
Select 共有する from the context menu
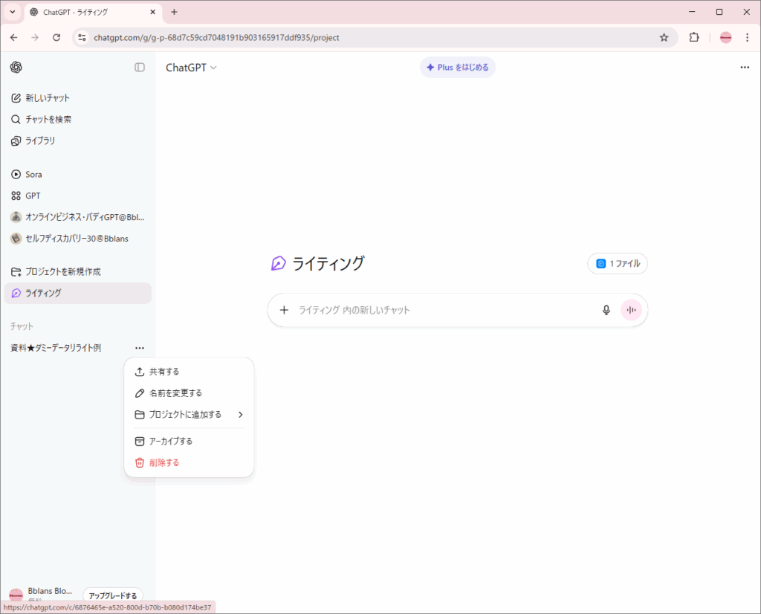click(x=164, y=372)
